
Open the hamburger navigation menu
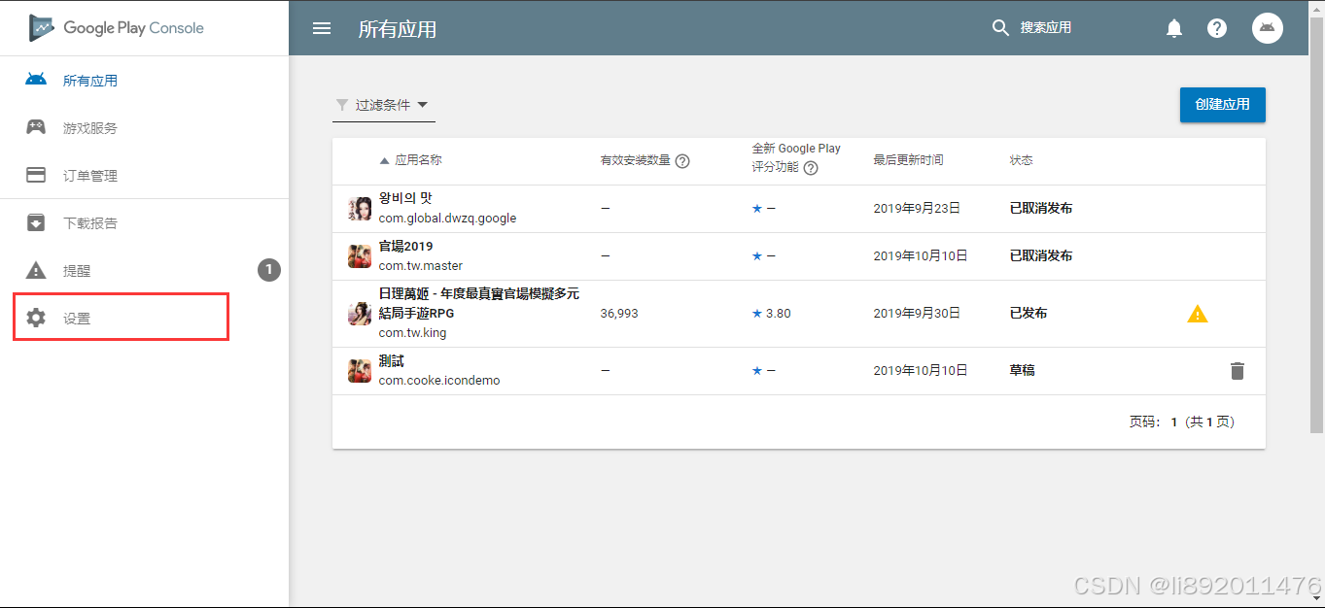322,28
